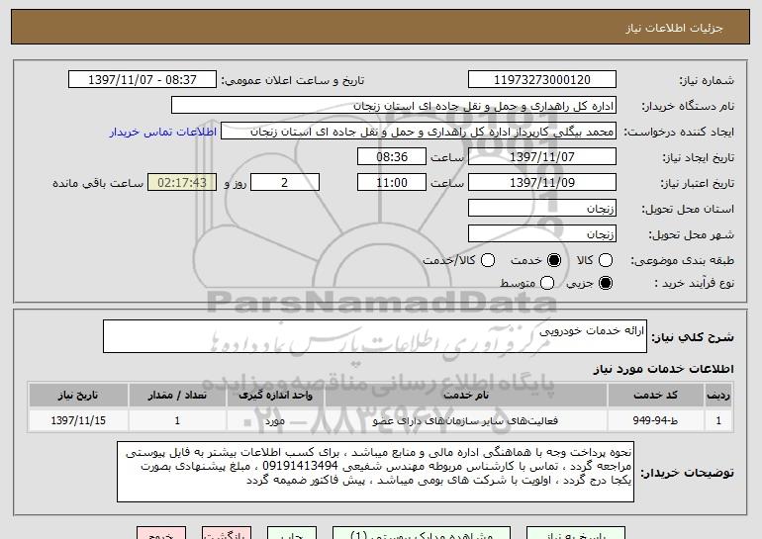Click the remaining days field showing 2
Screen dimensions: 762x539
point(285,183)
